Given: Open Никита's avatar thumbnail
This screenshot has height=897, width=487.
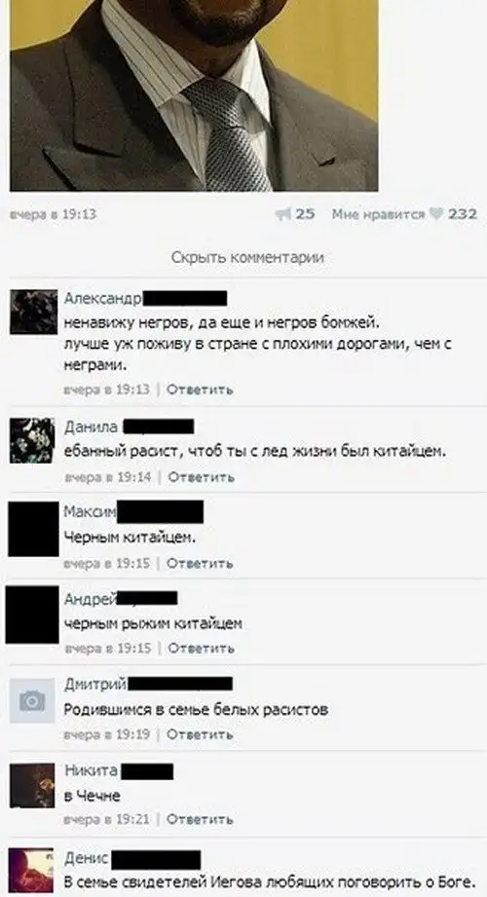Looking at the screenshot, I should 32,785.
